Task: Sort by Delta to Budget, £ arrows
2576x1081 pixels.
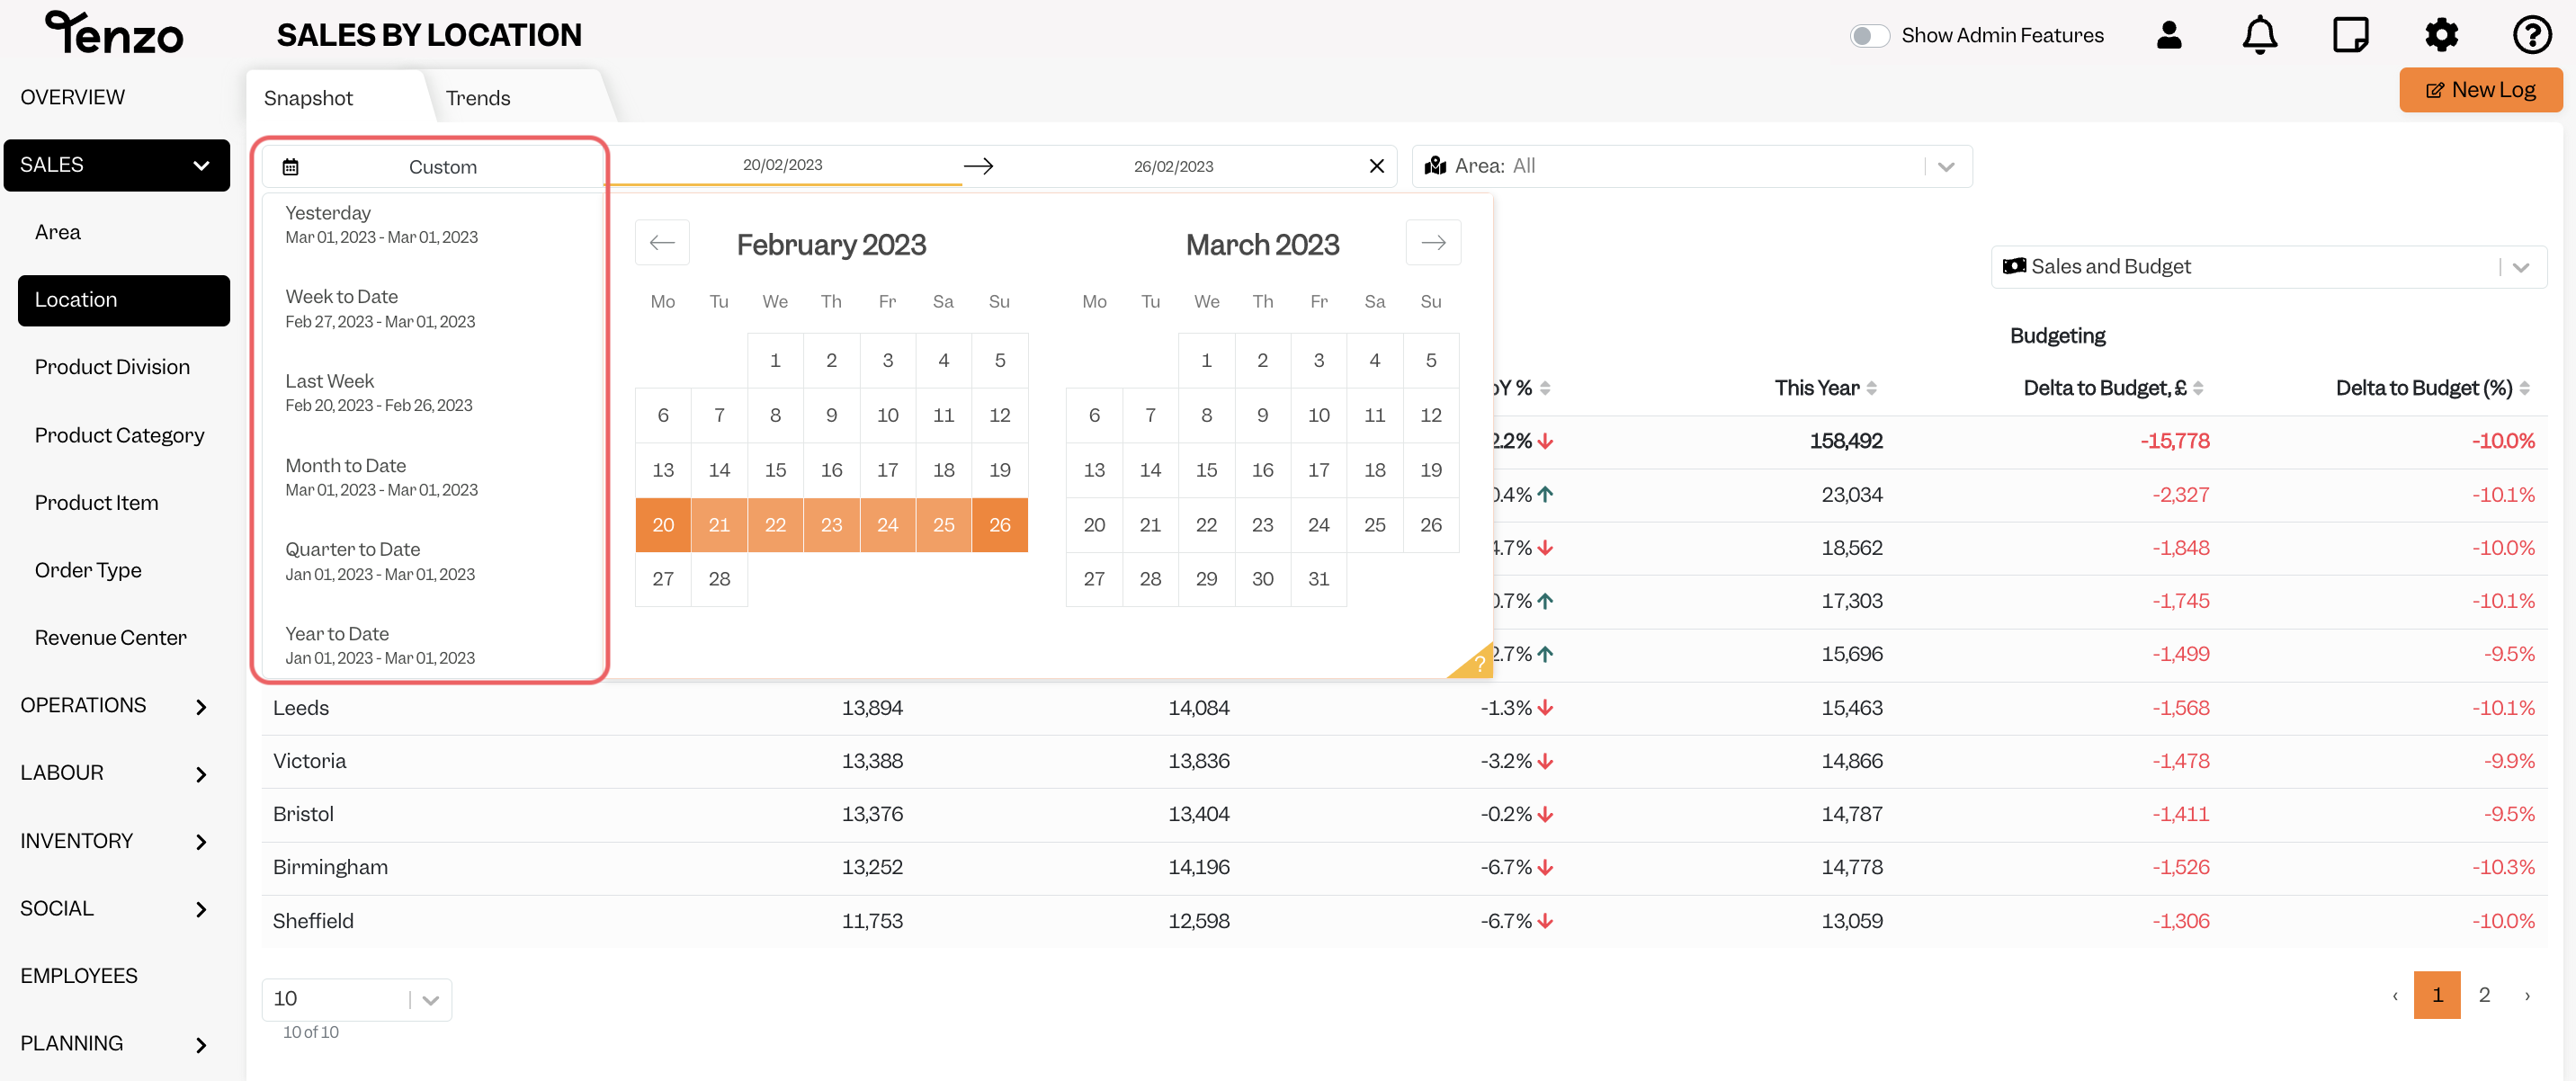Action: pos(2198,388)
